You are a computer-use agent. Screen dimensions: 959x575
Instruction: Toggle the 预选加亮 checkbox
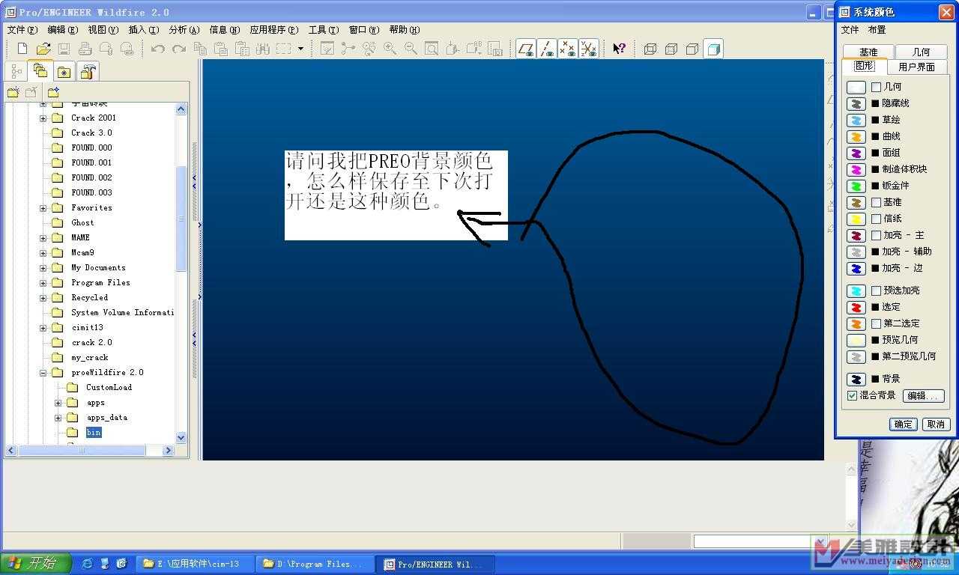point(876,290)
